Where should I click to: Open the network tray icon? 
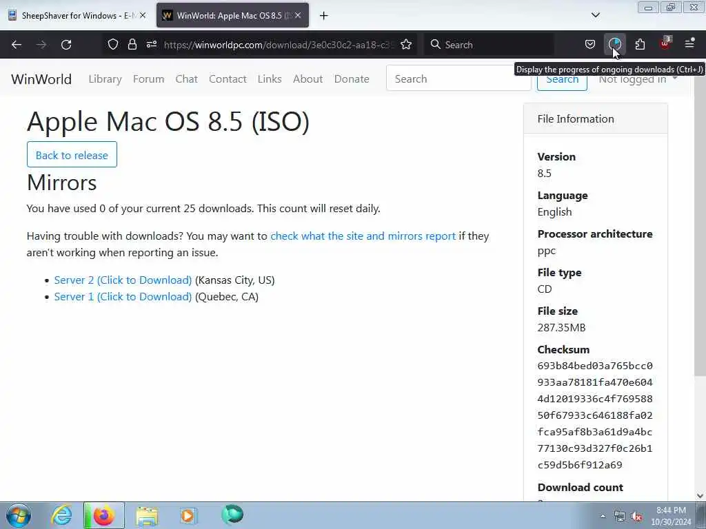point(620,517)
